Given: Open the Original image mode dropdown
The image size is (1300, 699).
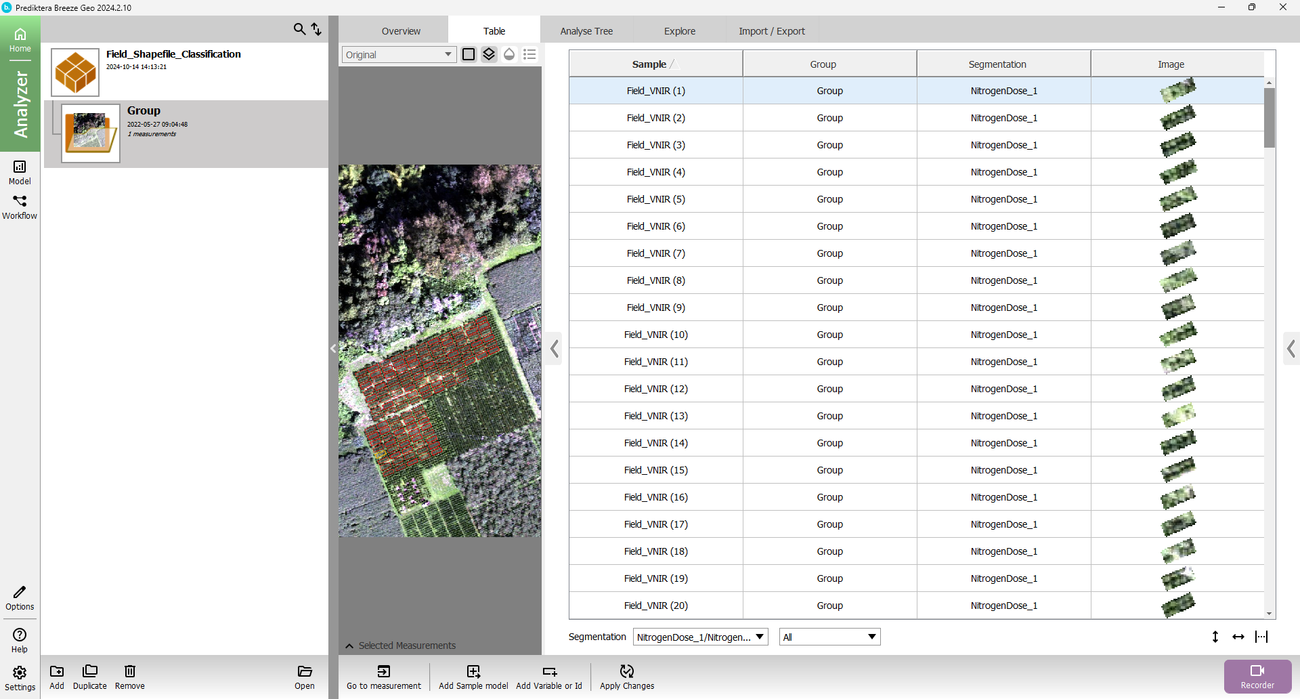Looking at the screenshot, I should [398, 55].
